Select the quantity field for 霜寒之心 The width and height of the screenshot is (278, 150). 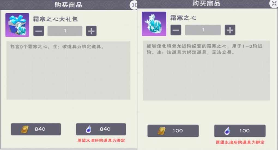point(203,30)
